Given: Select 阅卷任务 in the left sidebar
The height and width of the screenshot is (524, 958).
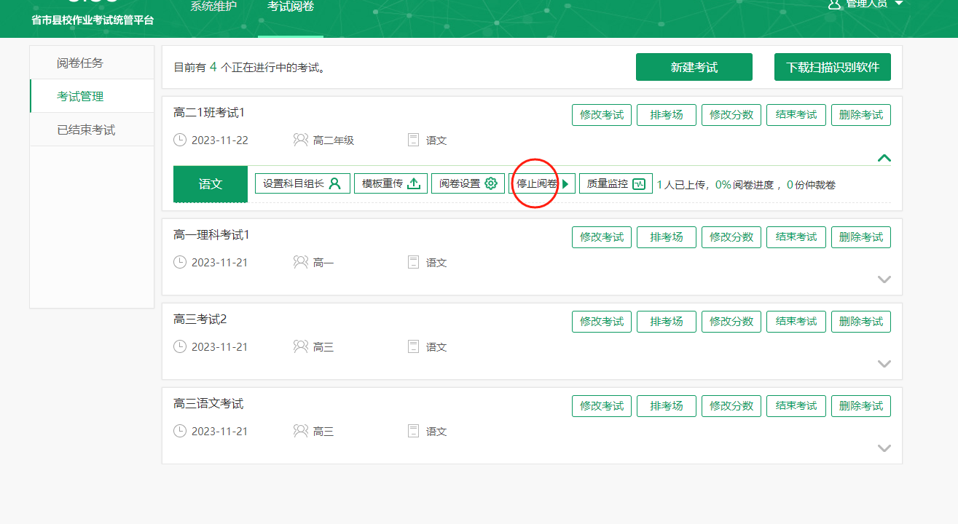Looking at the screenshot, I should 80,63.
